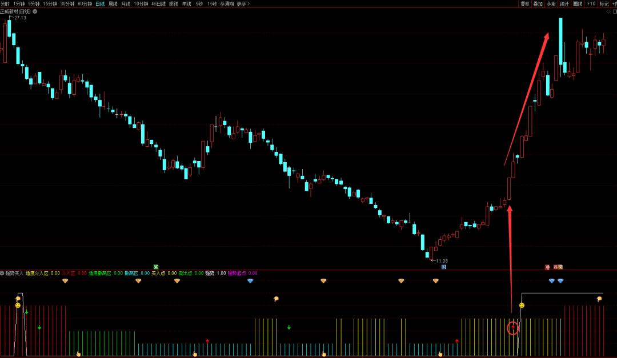The image size is (617, 358).
Task: Open the 统计 statistics tool
Action: 564,3
